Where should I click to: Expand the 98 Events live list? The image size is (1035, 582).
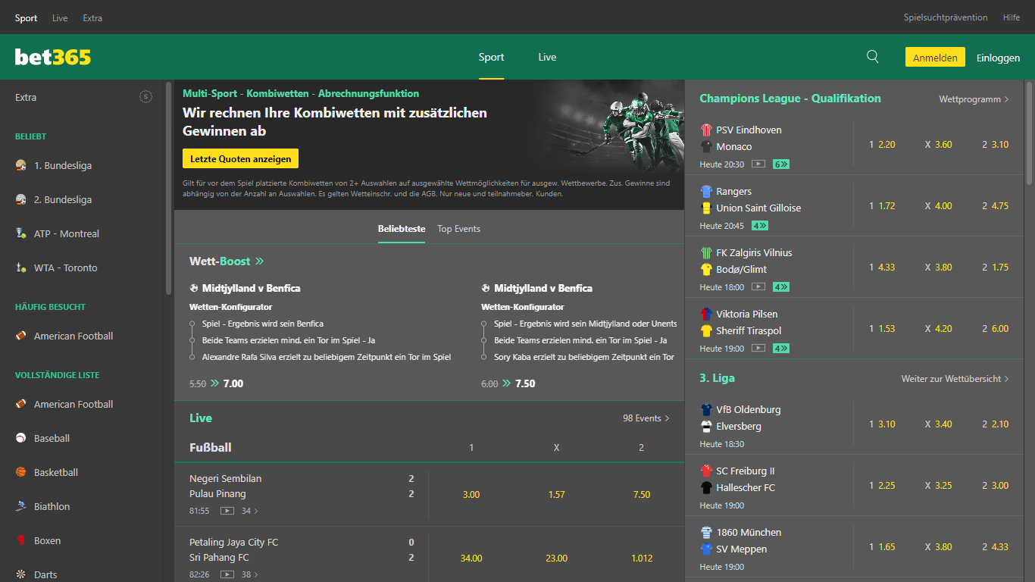646,418
